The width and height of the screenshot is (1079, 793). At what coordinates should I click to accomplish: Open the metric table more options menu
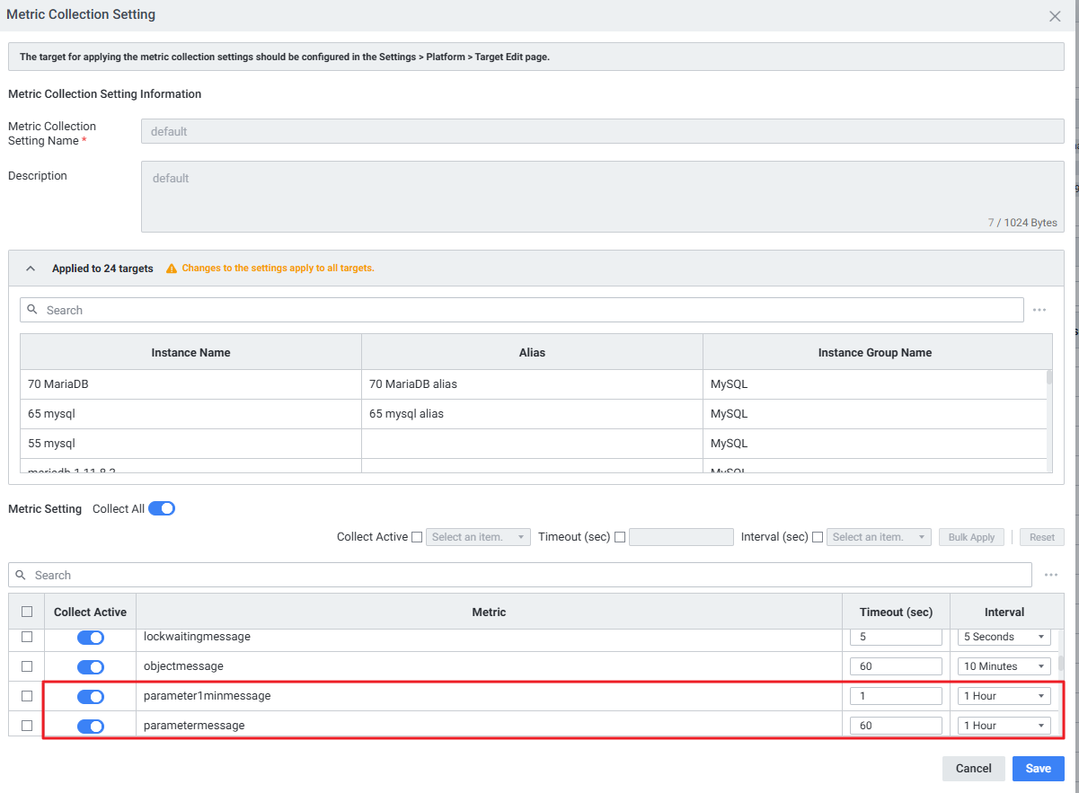click(1051, 575)
